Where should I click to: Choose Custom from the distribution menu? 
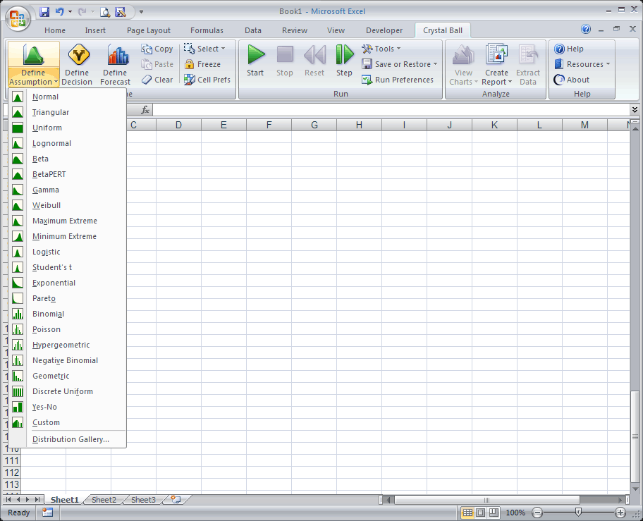tap(46, 422)
